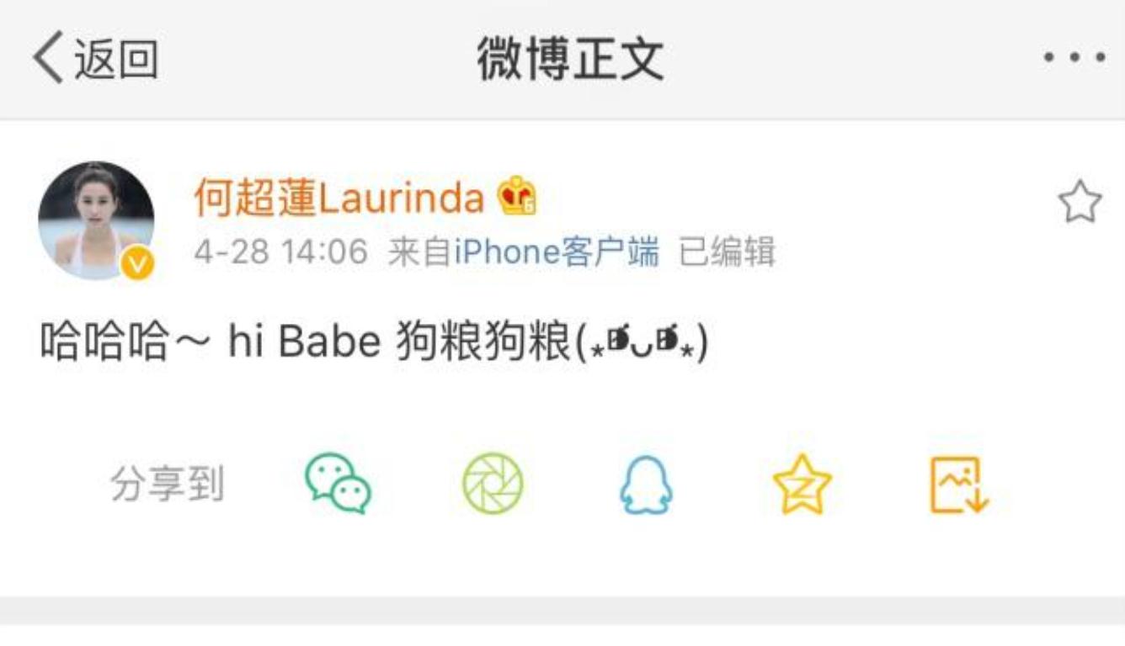The height and width of the screenshot is (646, 1125).
Task: Open the profile avatar photo
Action: 96,220
